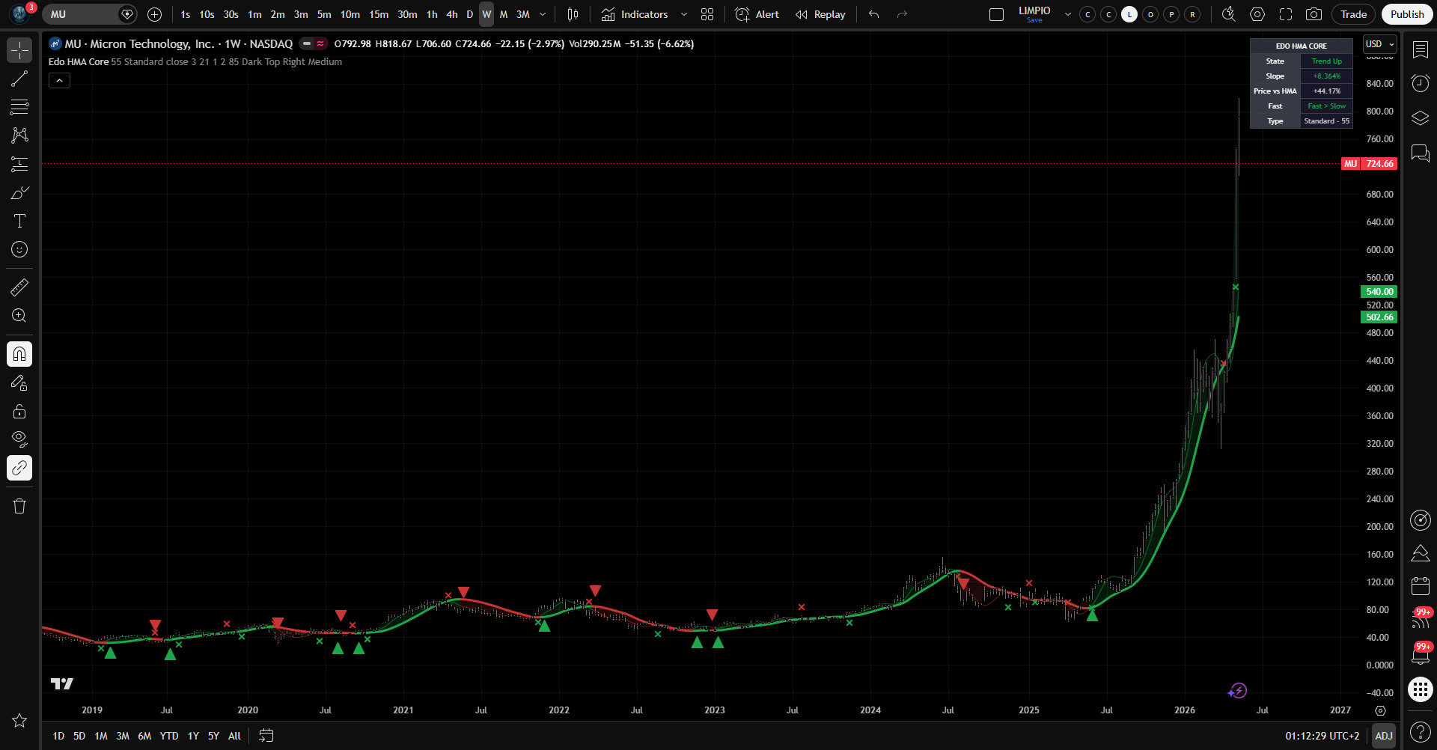Viewport: 1437px width, 750px height.
Task: Toggle stay in drawing mode
Action: click(19, 382)
